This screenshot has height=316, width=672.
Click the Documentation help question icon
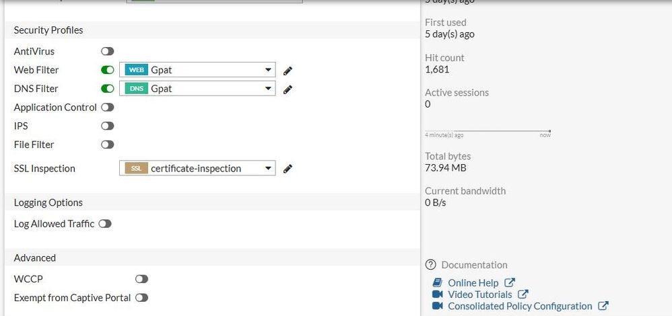point(431,265)
